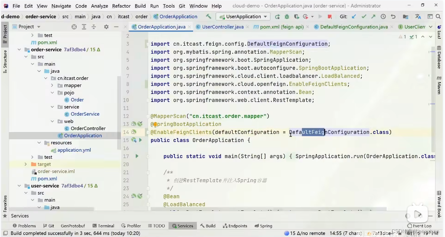Open the Favorites side panel
445x237 pixels.
click(x=5, y=207)
